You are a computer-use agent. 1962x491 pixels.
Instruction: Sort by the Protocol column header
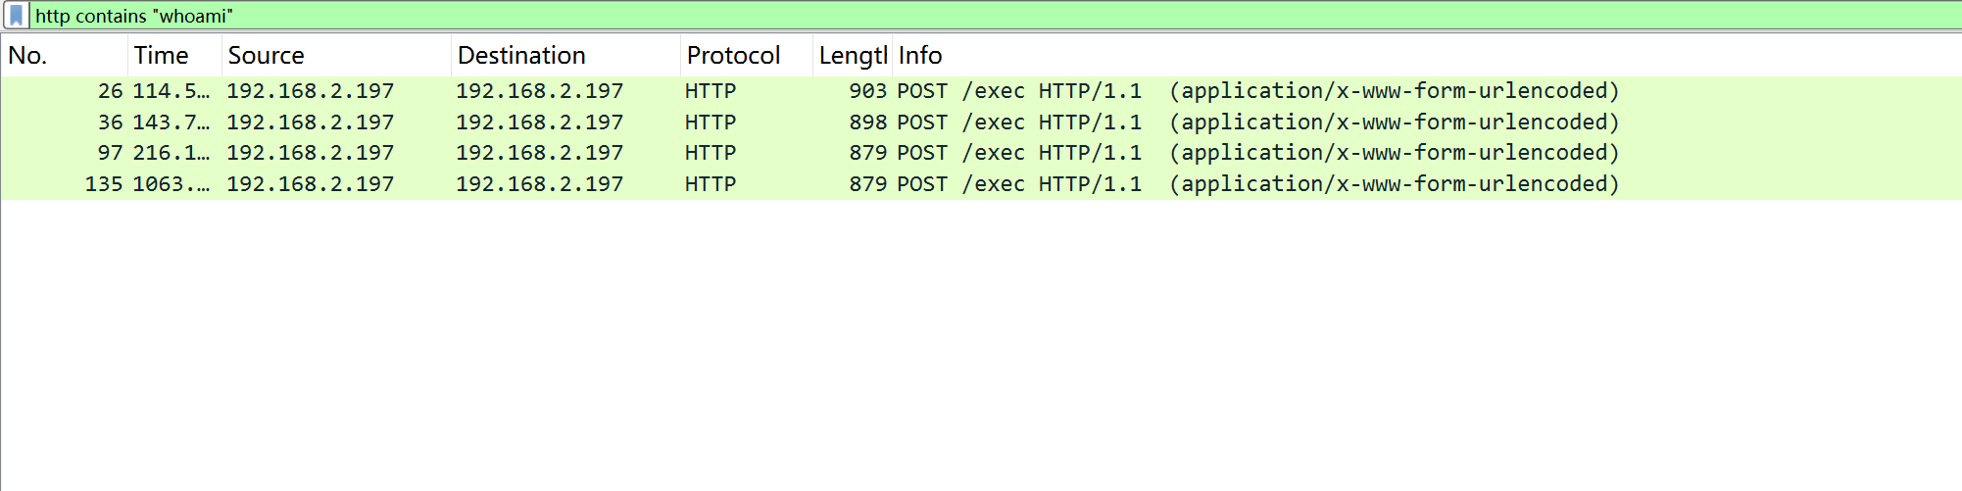[733, 56]
